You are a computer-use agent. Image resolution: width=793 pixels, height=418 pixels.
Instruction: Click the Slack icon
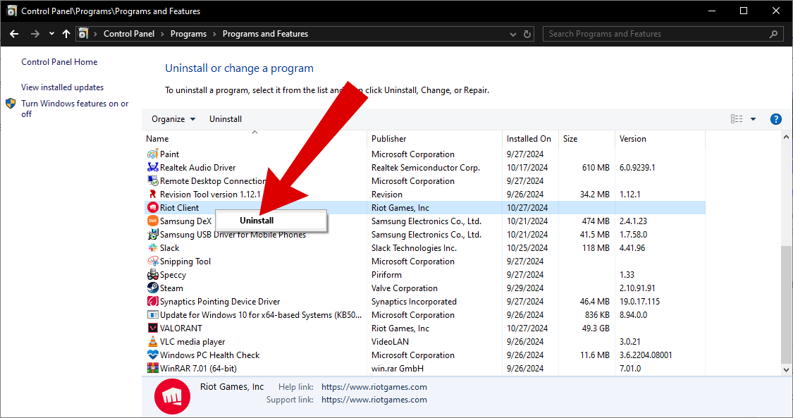152,247
